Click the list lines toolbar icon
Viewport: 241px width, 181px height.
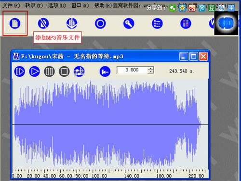[157, 23]
